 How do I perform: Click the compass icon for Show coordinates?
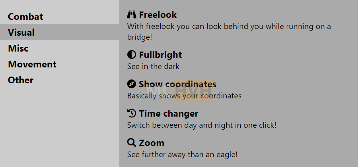coord(132,84)
